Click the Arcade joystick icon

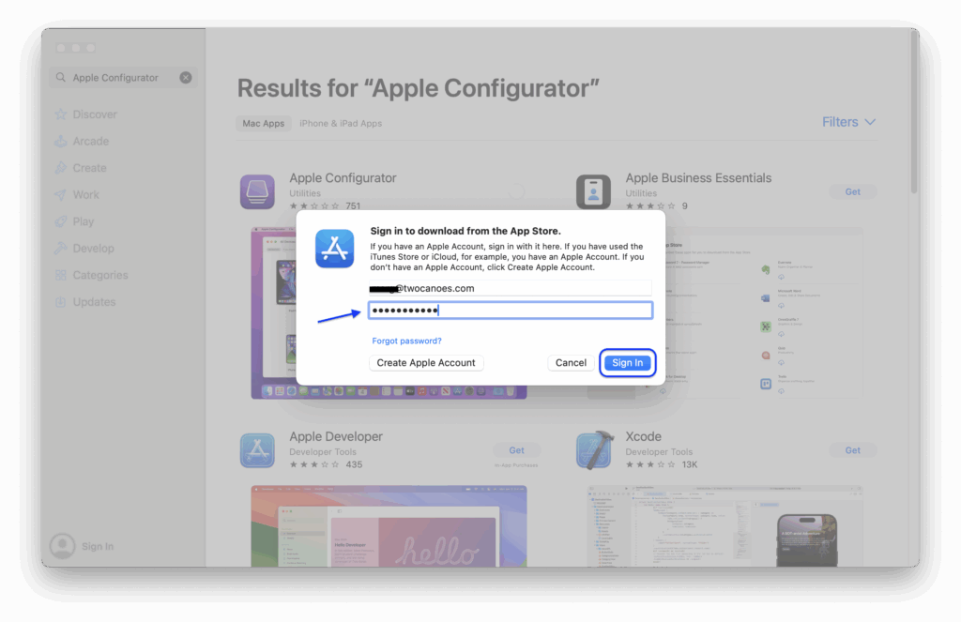[61, 142]
